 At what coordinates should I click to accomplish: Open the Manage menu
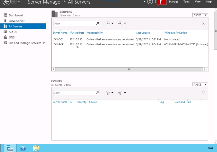(174, 2)
